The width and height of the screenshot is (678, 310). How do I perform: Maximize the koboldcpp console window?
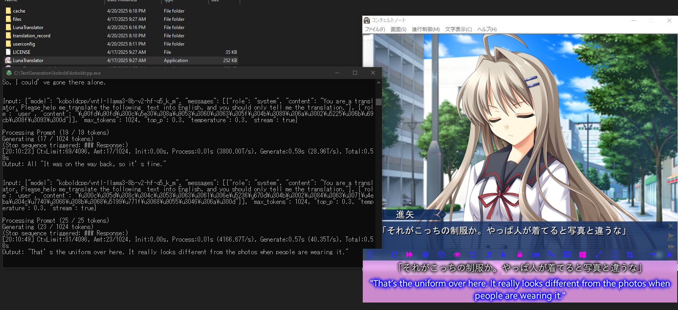point(355,73)
